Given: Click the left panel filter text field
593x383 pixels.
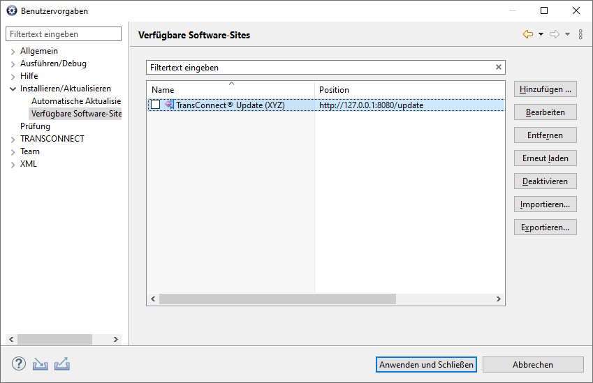Looking at the screenshot, I should coord(64,34).
